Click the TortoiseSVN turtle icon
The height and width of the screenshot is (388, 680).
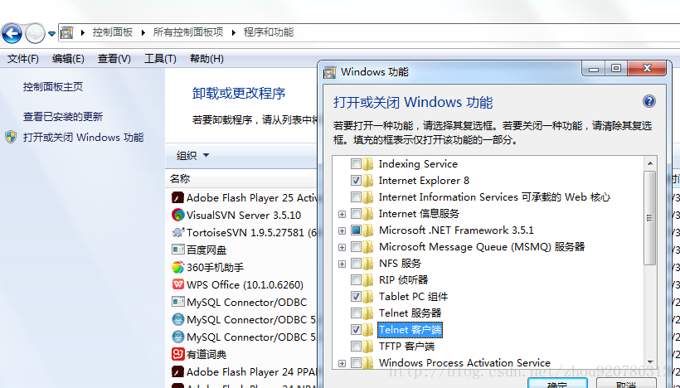177,232
